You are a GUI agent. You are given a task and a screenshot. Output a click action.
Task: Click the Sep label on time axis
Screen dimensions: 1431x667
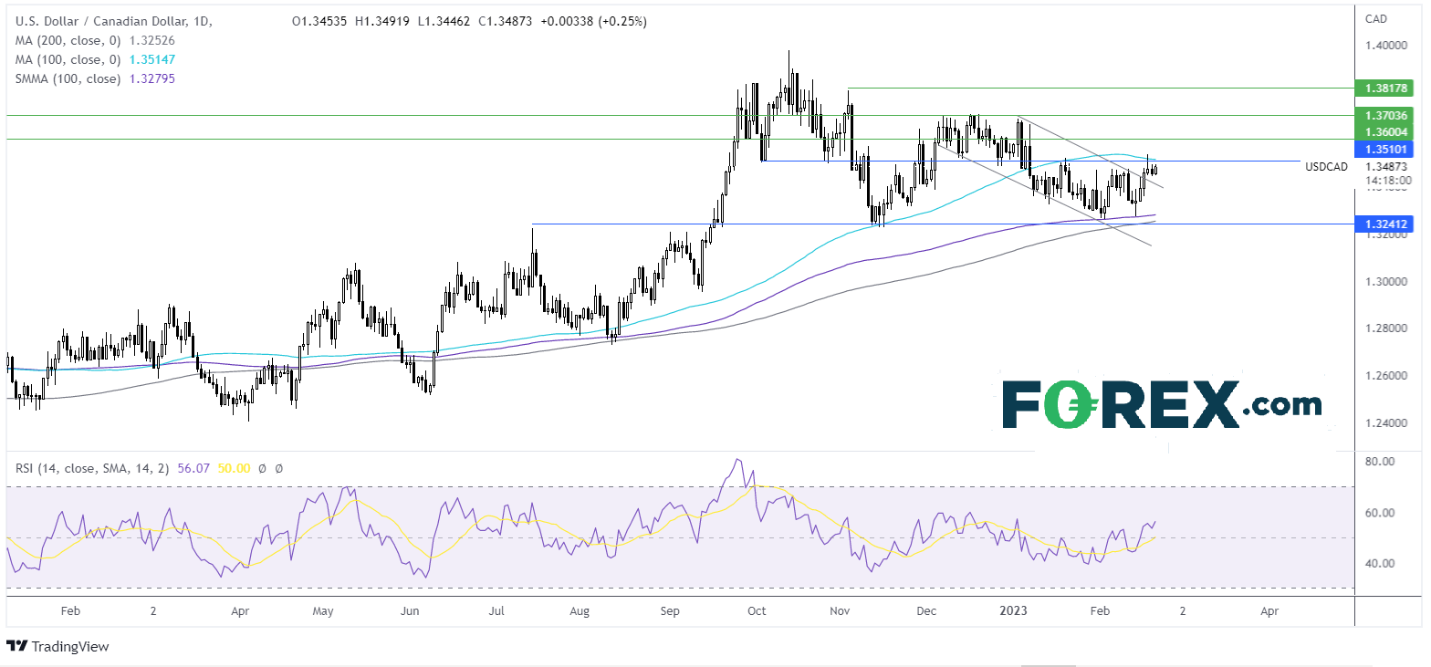point(671,610)
